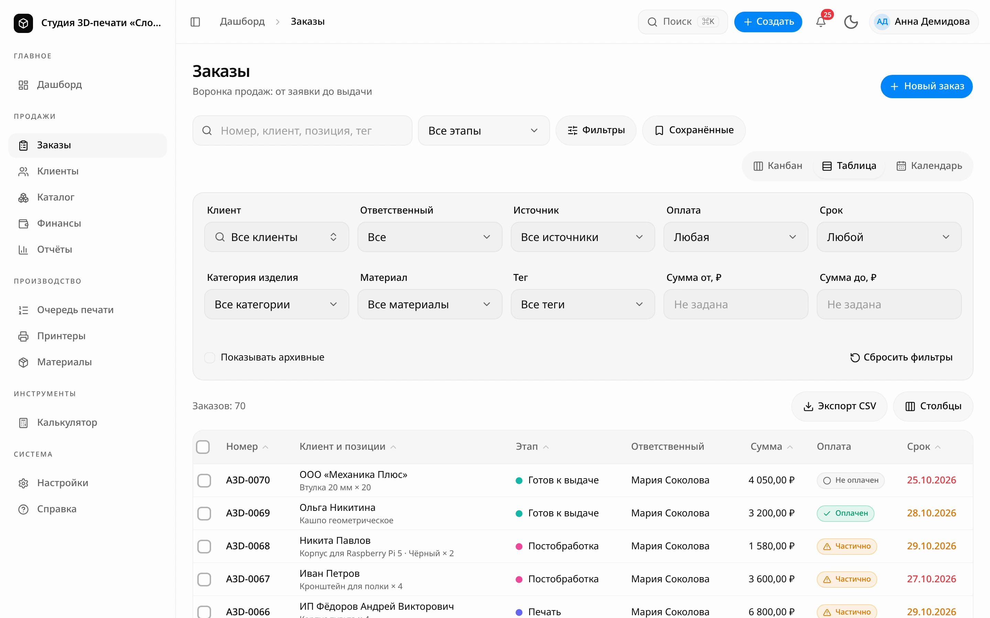
Task: Sort table by Номер column
Action: tap(247, 447)
